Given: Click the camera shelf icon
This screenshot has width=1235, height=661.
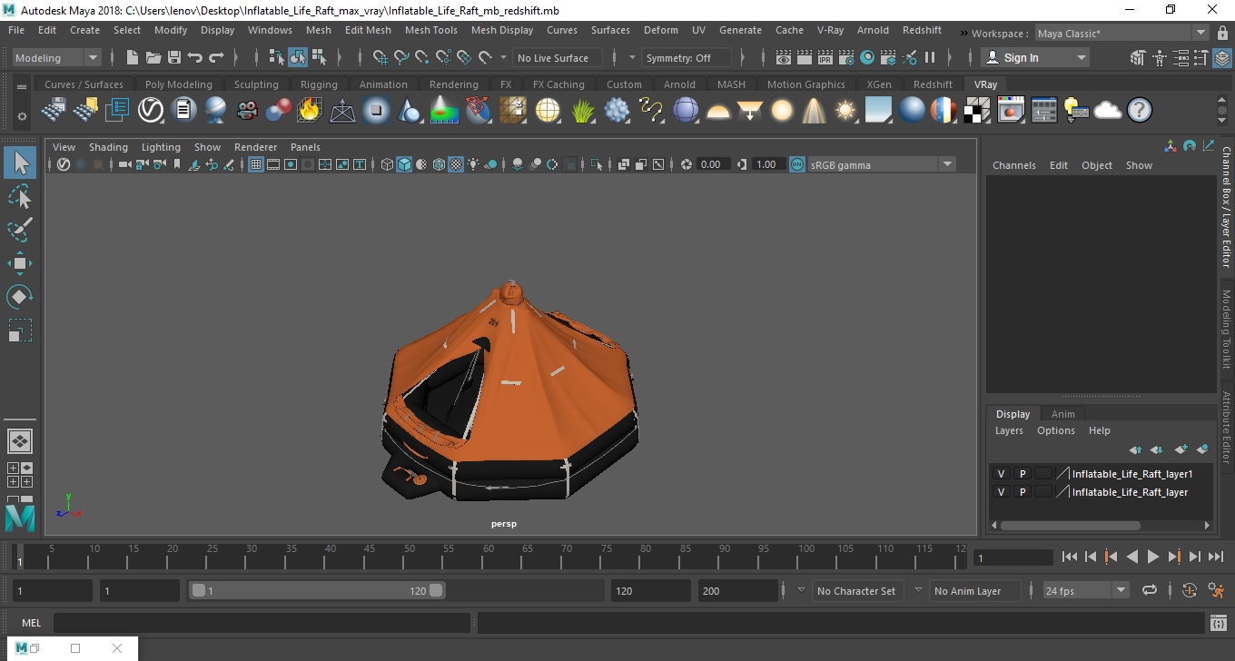Looking at the screenshot, I should click(x=247, y=111).
